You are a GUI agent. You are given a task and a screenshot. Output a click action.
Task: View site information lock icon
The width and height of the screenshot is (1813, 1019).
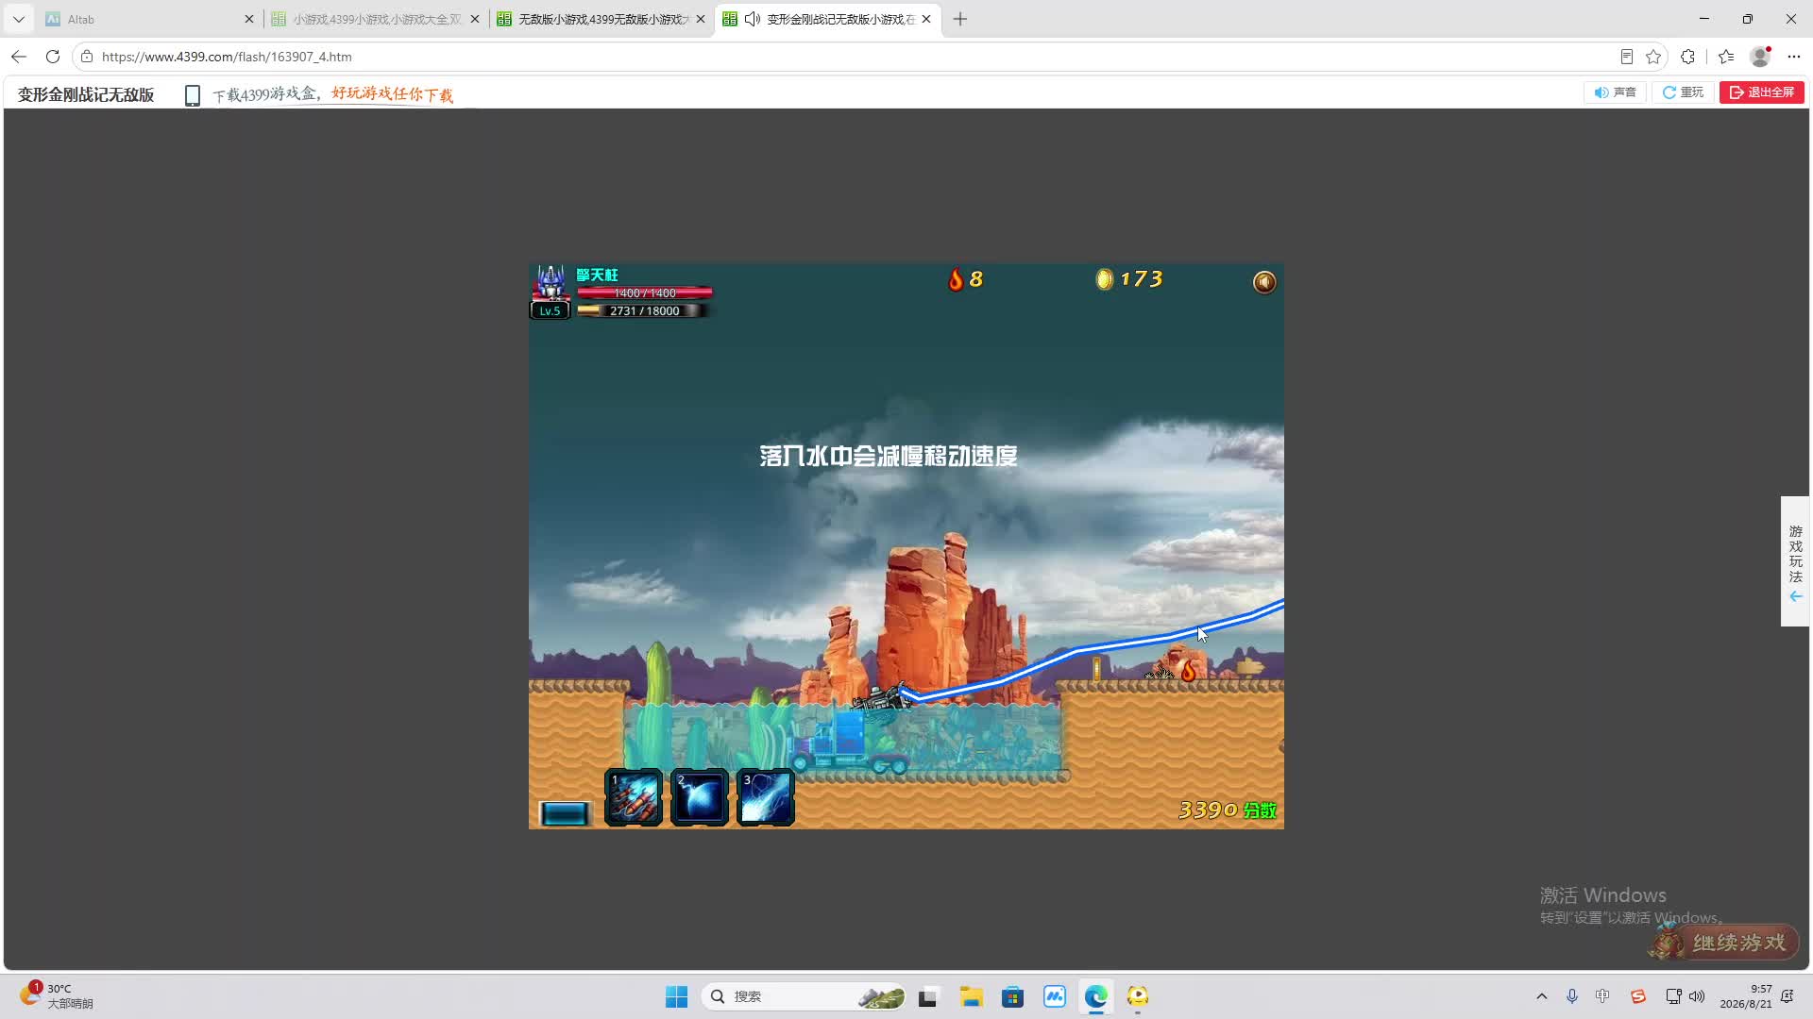click(87, 57)
